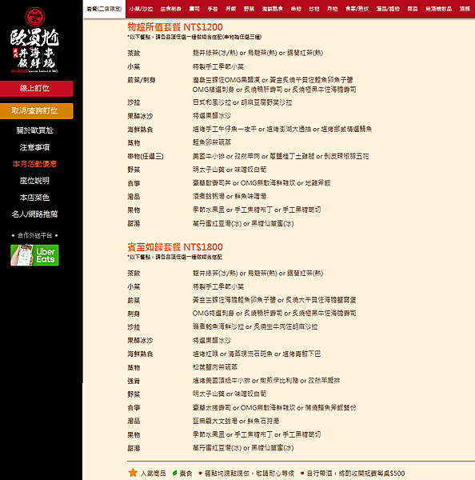Screen dimensions: 475x480
Task: Click the 美國牛小排 skewer options line
Action: click(281, 157)
